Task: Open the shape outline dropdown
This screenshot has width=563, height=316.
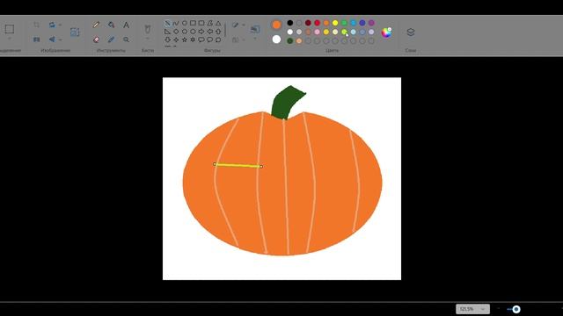Action: point(244,25)
